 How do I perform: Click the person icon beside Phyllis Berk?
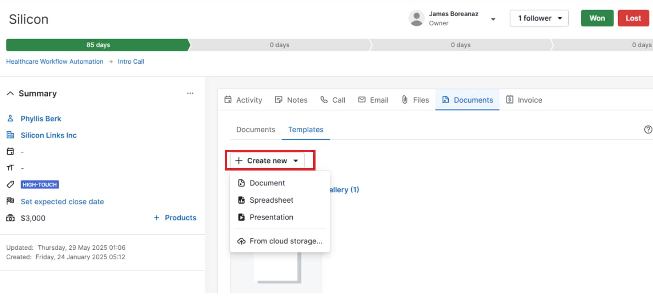[10, 118]
